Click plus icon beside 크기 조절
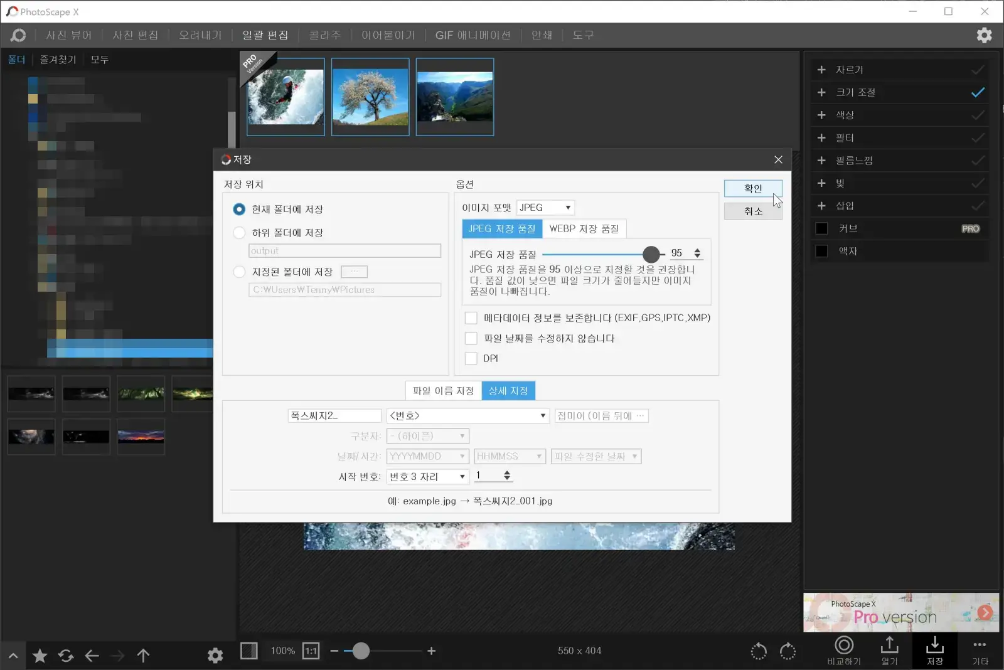The image size is (1004, 670). 821,92
